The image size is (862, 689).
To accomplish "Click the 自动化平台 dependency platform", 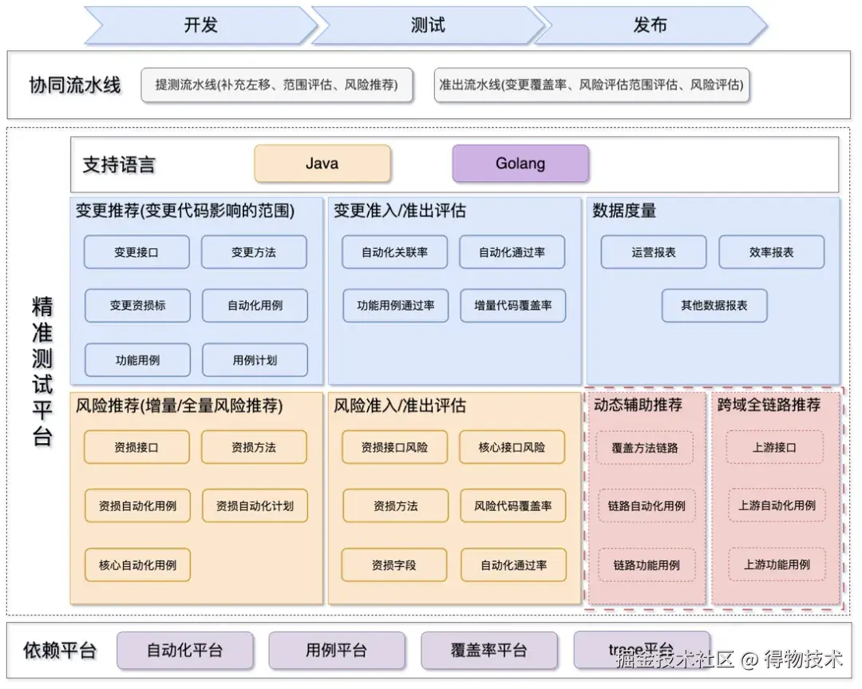I will coord(185,651).
